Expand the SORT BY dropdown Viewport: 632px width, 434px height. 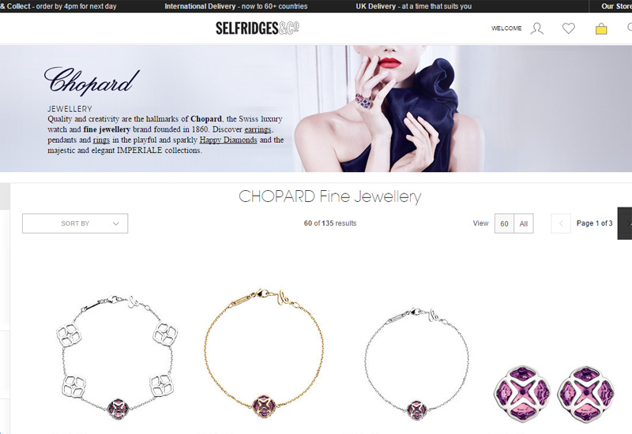pyautogui.click(x=75, y=223)
